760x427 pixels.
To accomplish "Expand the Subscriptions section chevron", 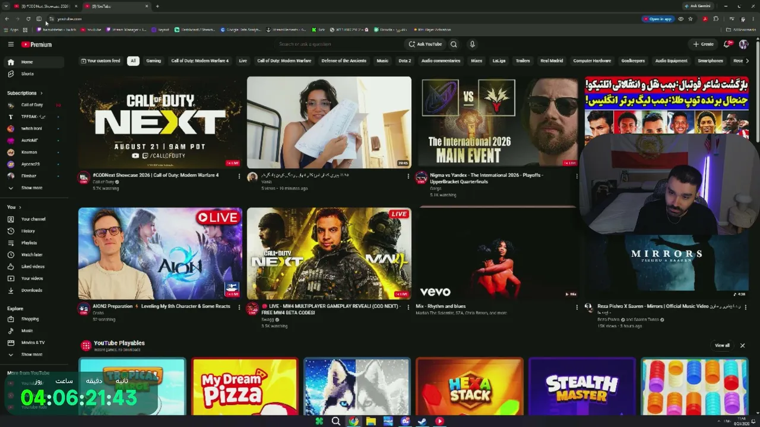I will click(42, 93).
